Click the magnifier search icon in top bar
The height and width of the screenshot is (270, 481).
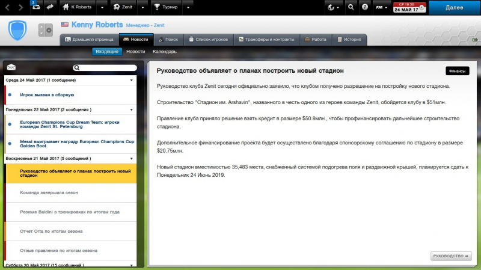[351, 7]
